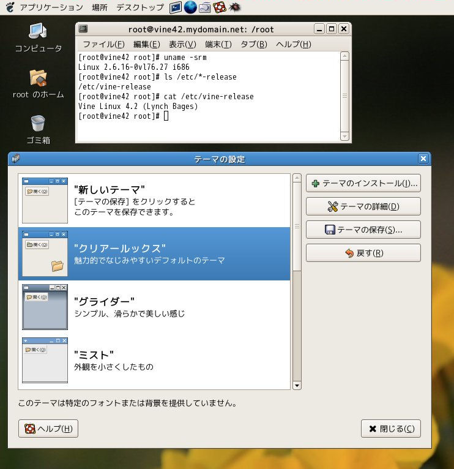Viewport: 454px width, 469px height.
Task: Click the status text about font and background
Action: click(128, 403)
